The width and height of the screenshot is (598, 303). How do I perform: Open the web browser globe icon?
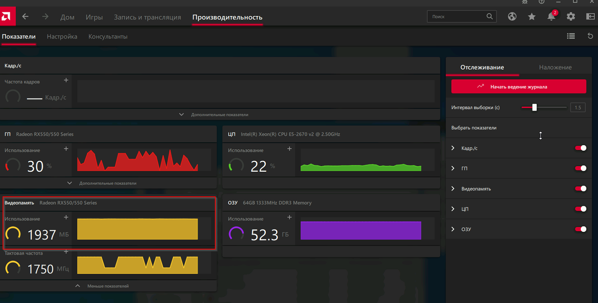(512, 16)
